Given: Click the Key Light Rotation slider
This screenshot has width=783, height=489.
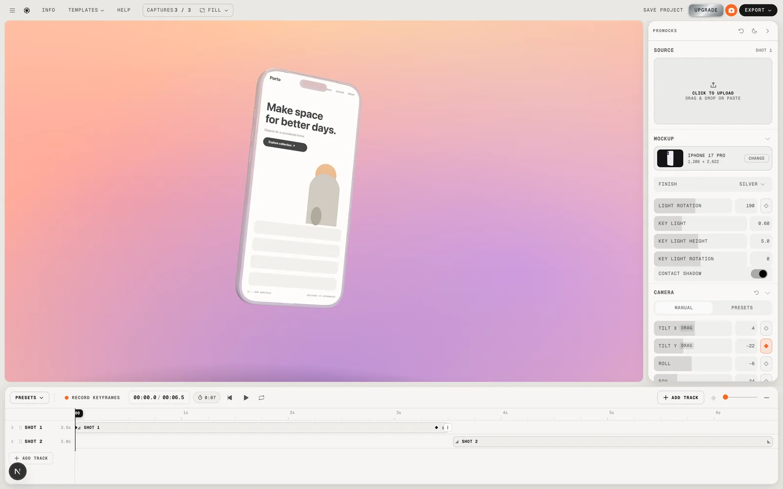Looking at the screenshot, I should [x=700, y=259].
